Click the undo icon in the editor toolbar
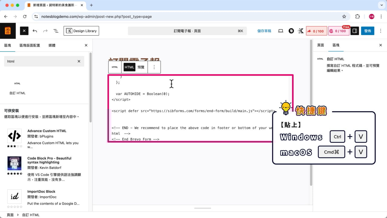This screenshot has width=387, height=218. tap(34, 31)
